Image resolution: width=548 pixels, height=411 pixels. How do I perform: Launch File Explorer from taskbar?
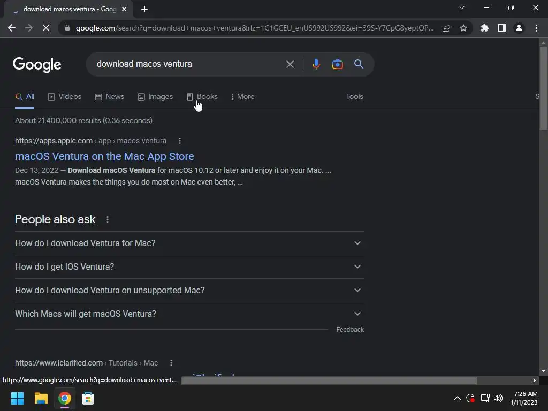[41, 398]
